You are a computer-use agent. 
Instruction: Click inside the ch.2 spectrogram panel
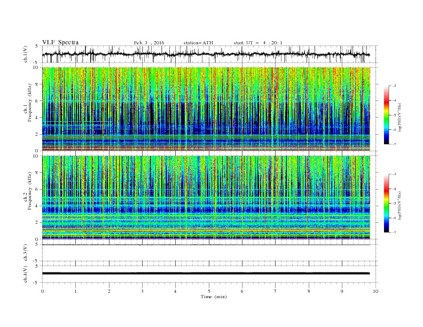click(x=206, y=198)
